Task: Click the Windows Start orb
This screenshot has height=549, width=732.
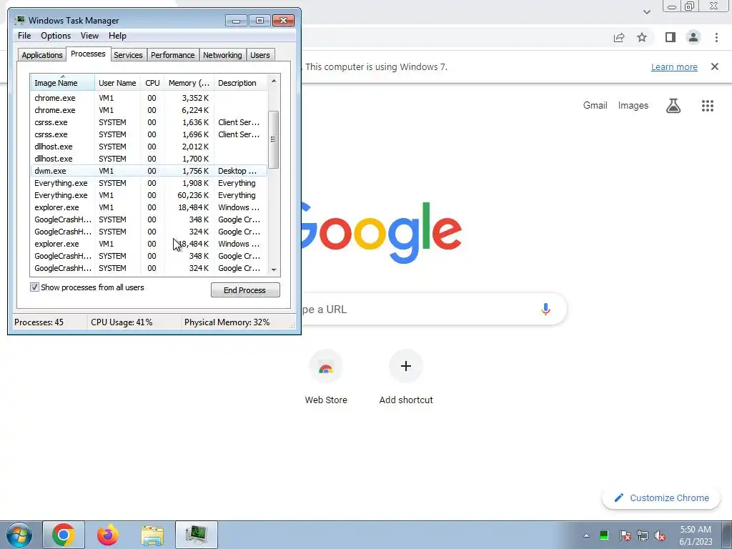Action: [x=19, y=535]
